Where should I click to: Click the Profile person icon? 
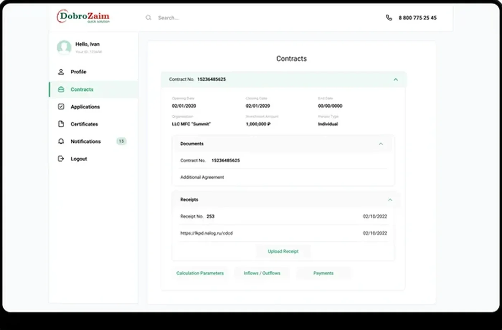pyautogui.click(x=61, y=72)
